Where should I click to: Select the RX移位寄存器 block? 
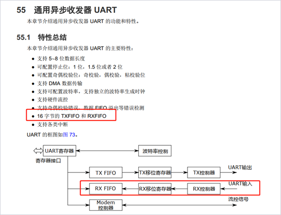(155, 189)
